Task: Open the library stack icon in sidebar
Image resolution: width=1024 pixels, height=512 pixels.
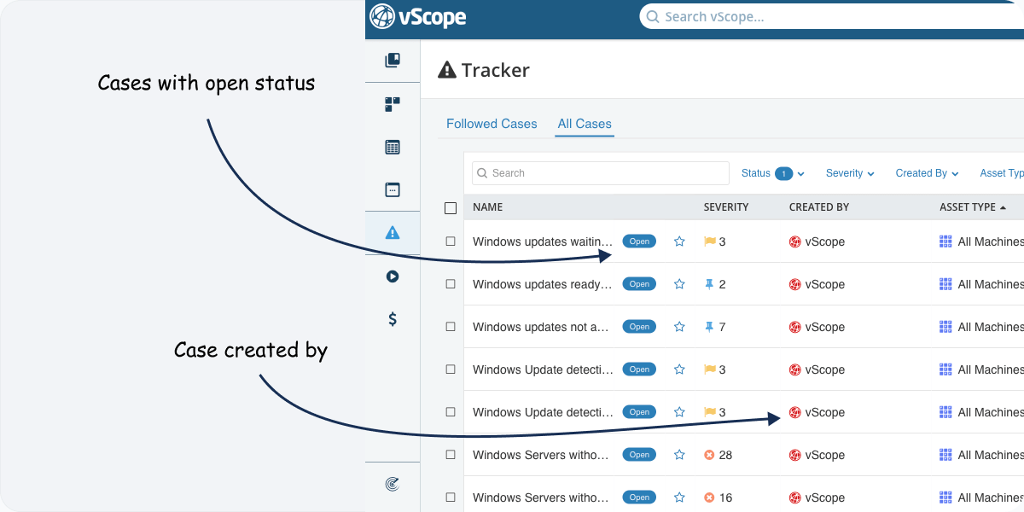Action: [393, 61]
